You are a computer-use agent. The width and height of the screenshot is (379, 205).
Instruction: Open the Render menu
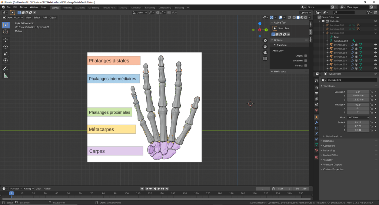pos(23,7)
